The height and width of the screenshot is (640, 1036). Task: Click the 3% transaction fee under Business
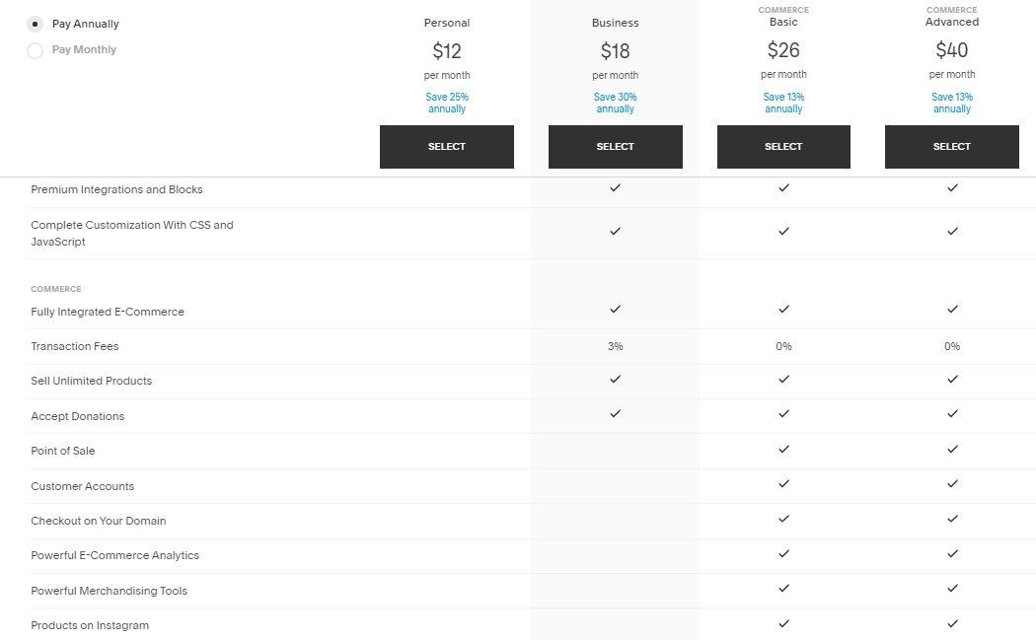pyautogui.click(x=615, y=346)
